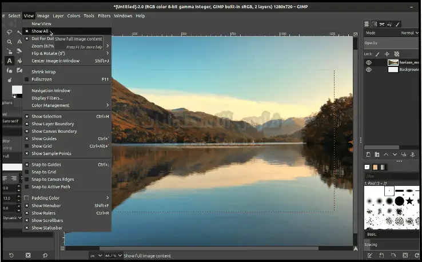422x262 pixels.
Task: Select the Free Select lasso tool
Action: point(10,32)
